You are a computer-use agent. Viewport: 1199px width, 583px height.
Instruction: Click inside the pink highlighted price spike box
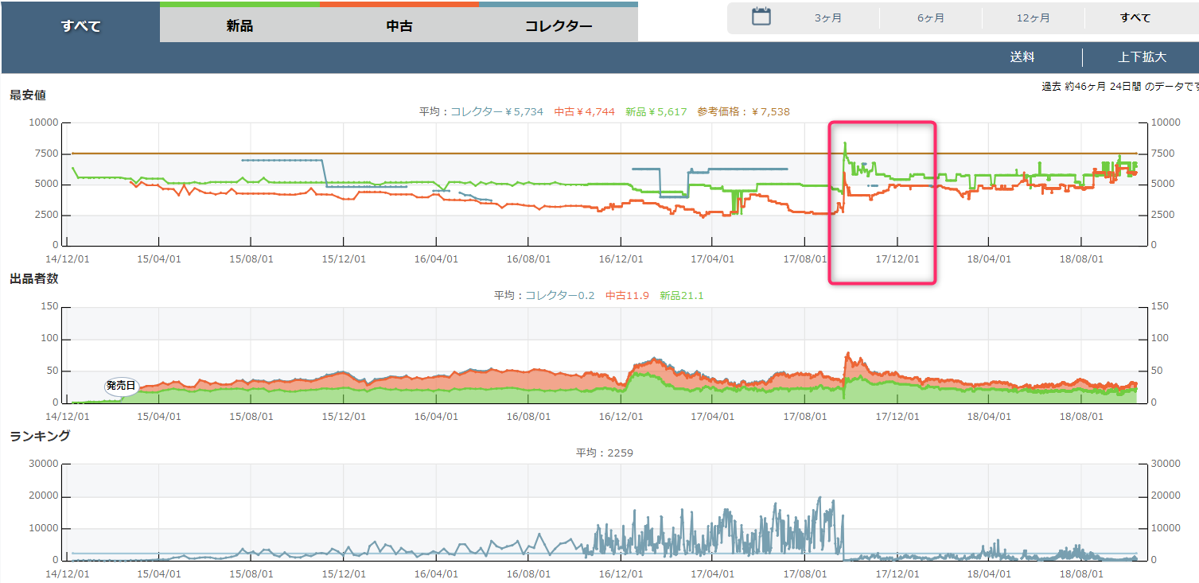coord(882,203)
